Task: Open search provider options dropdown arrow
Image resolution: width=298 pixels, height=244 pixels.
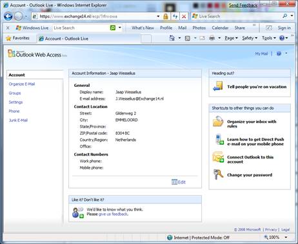Action: point(292,16)
